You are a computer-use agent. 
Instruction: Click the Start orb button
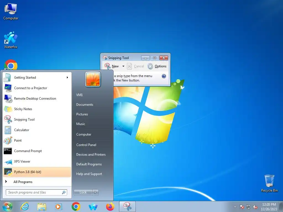pos(7,206)
